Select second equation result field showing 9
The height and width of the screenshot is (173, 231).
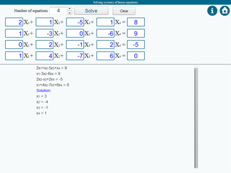pos(136,33)
